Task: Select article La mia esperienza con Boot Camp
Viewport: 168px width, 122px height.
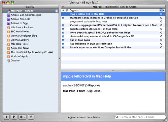Action: point(113,47)
